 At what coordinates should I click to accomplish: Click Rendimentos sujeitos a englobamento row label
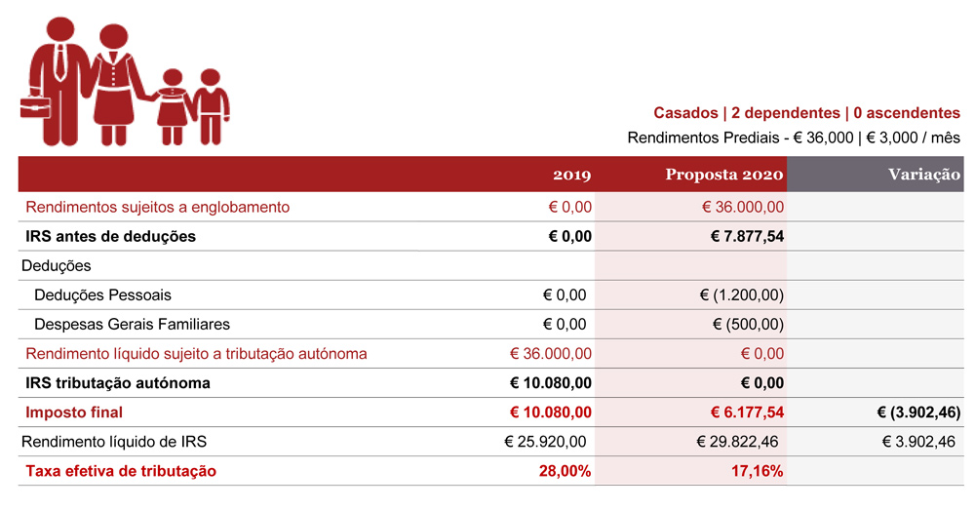[157, 207]
